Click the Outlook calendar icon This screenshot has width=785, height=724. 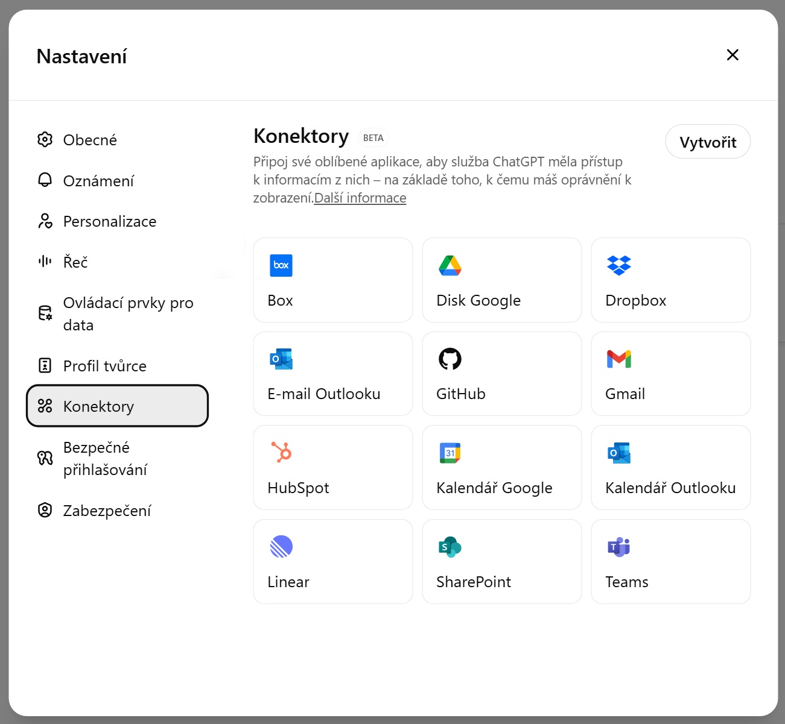(619, 453)
